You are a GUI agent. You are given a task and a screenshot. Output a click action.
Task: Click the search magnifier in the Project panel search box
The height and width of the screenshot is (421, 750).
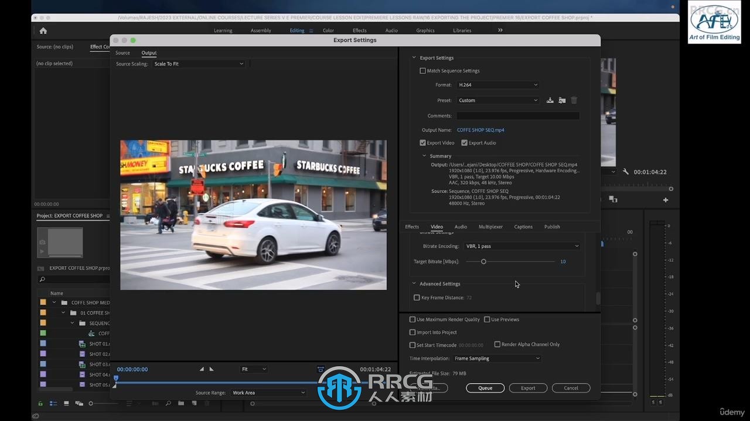point(42,279)
